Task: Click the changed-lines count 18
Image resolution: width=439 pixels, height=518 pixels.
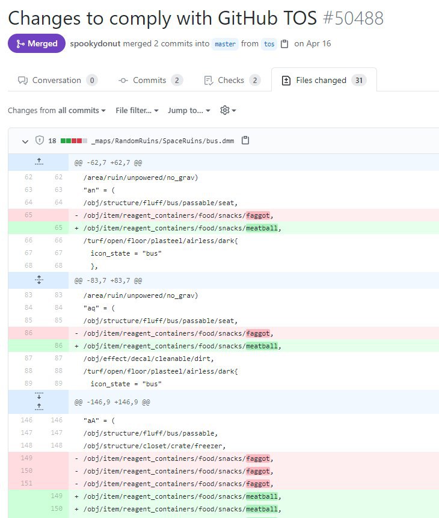Action: (52, 141)
